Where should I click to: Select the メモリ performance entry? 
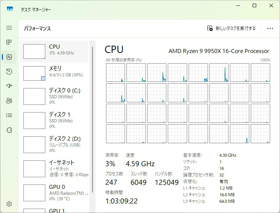coord(55,73)
